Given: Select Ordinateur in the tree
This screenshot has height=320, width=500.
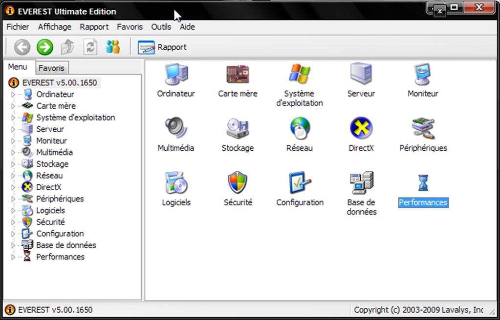Looking at the screenshot, I should click(x=55, y=95).
